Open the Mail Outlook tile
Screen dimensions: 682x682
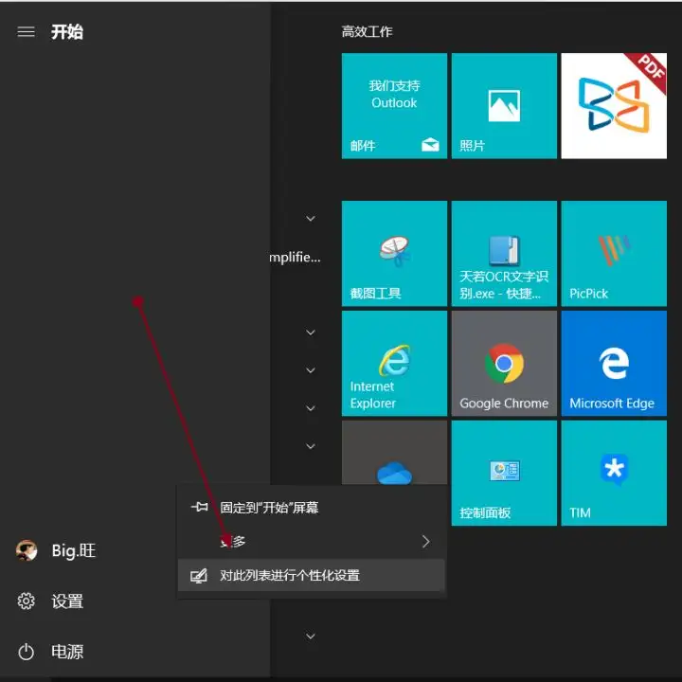click(x=394, y=106)
